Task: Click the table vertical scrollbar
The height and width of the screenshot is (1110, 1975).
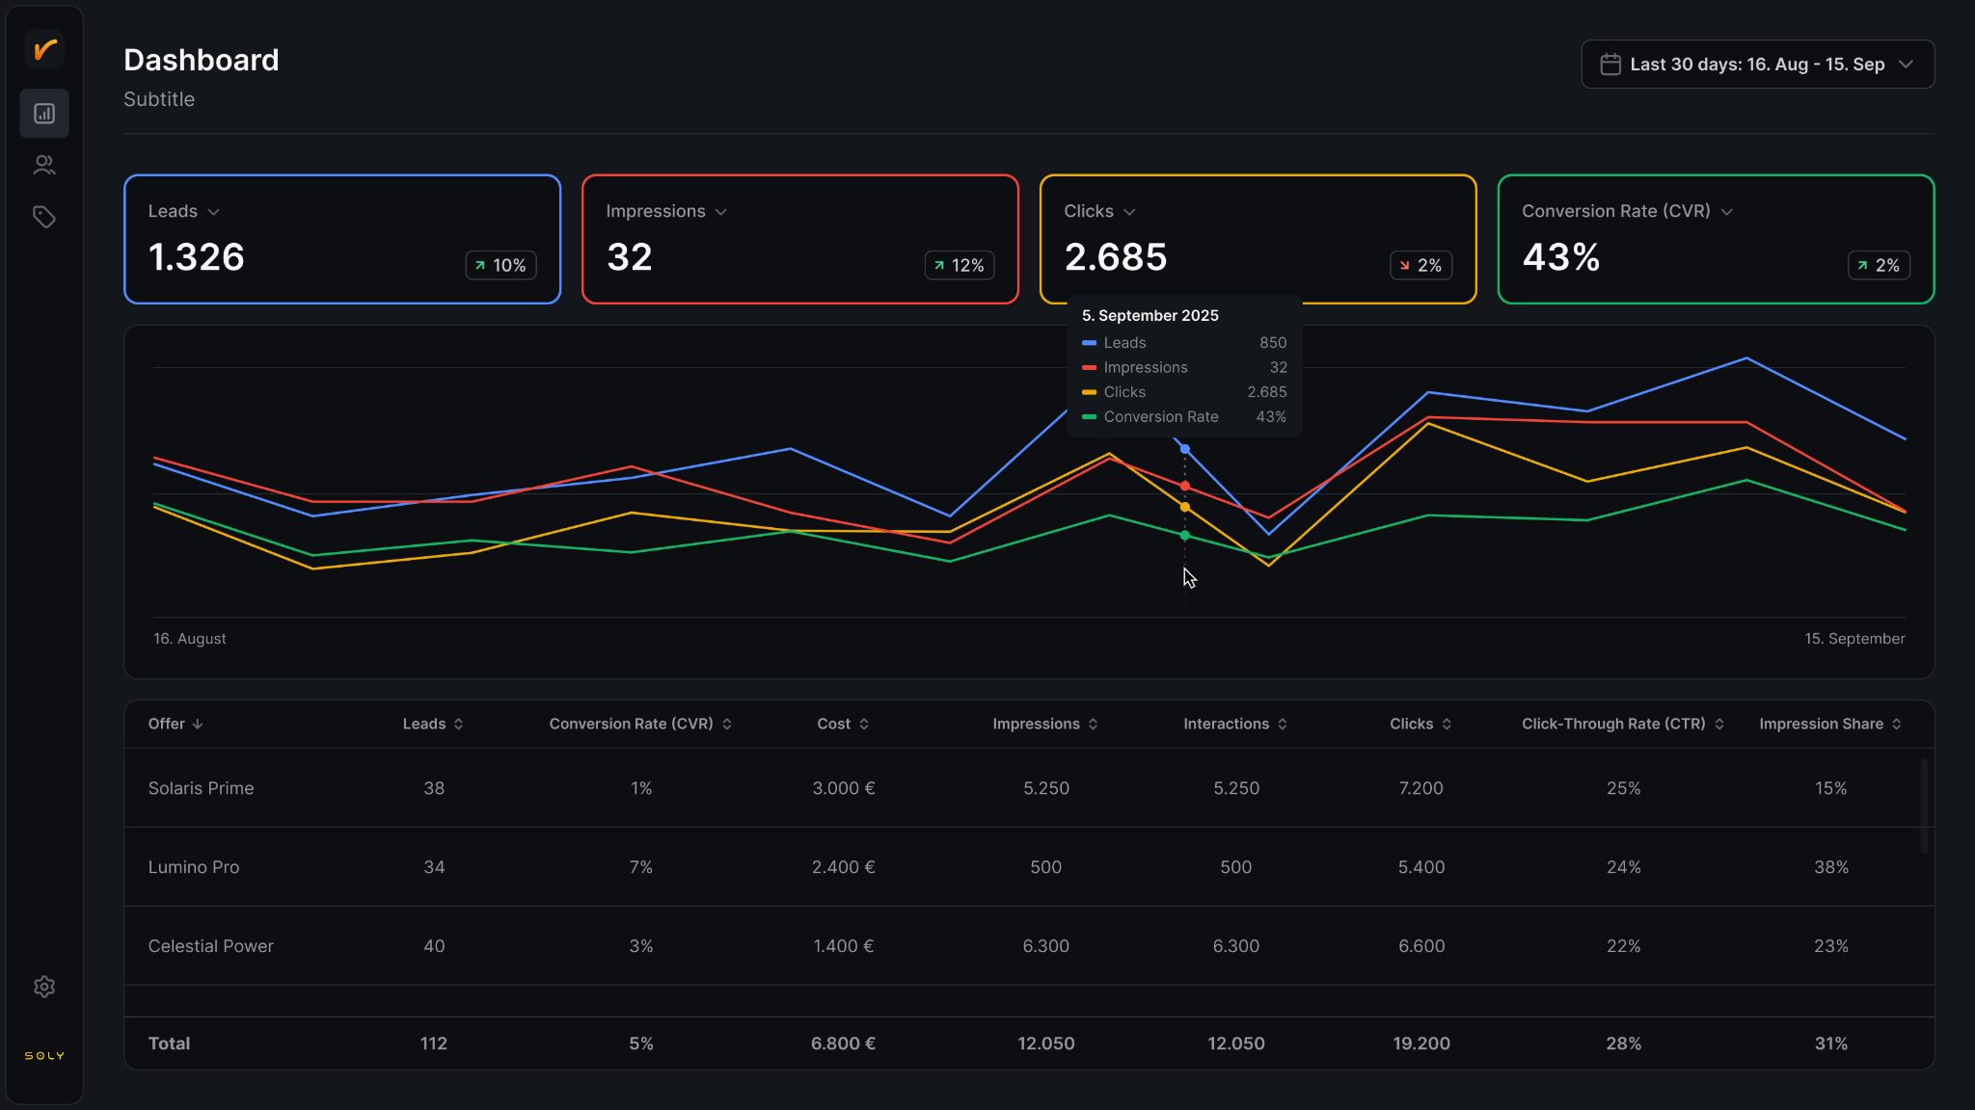Action: (1924, 806)
